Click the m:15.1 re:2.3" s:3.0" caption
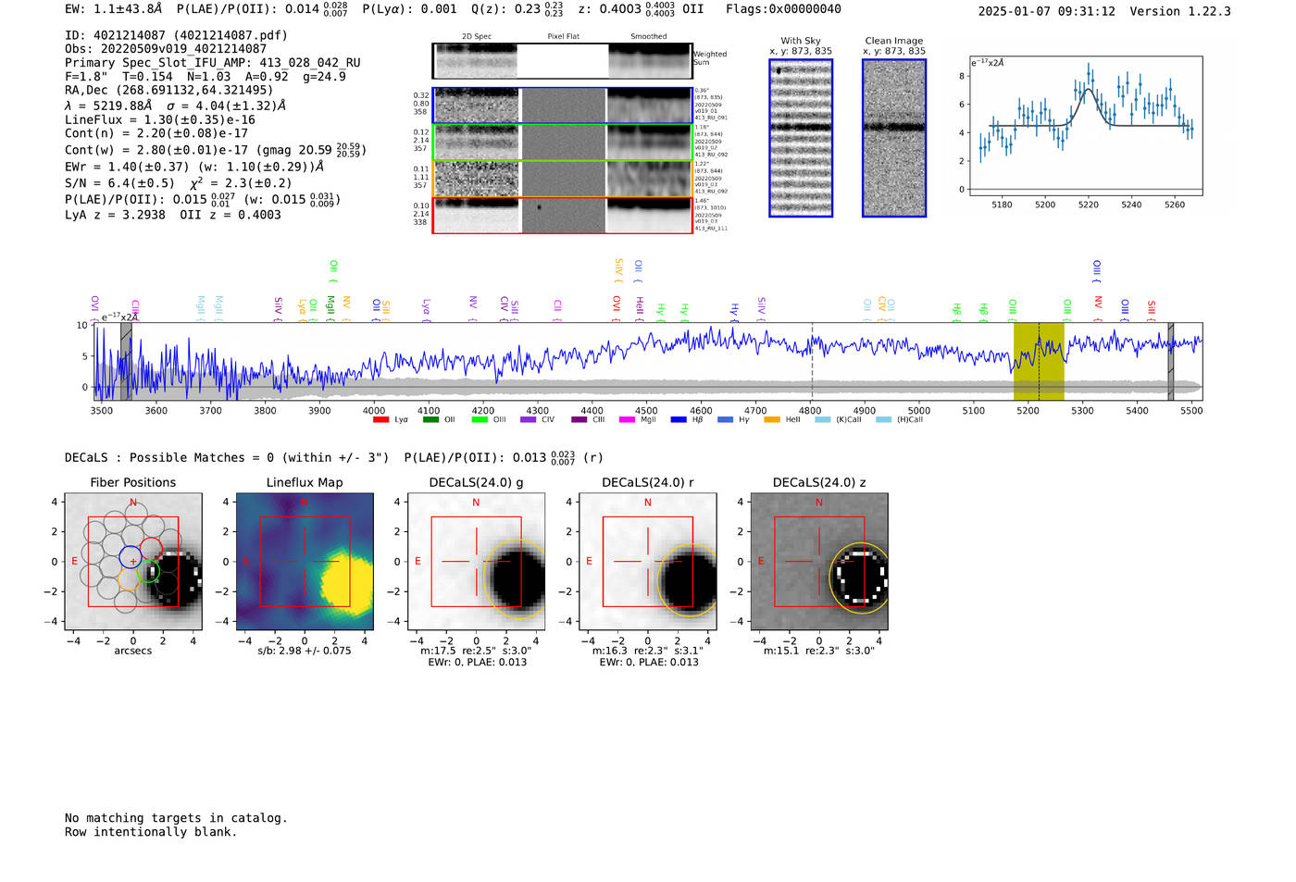Screen dimensions: 1296x882 point(819,651)
